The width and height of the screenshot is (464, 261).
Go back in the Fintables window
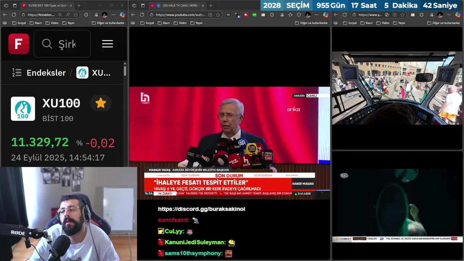point(5,15)
